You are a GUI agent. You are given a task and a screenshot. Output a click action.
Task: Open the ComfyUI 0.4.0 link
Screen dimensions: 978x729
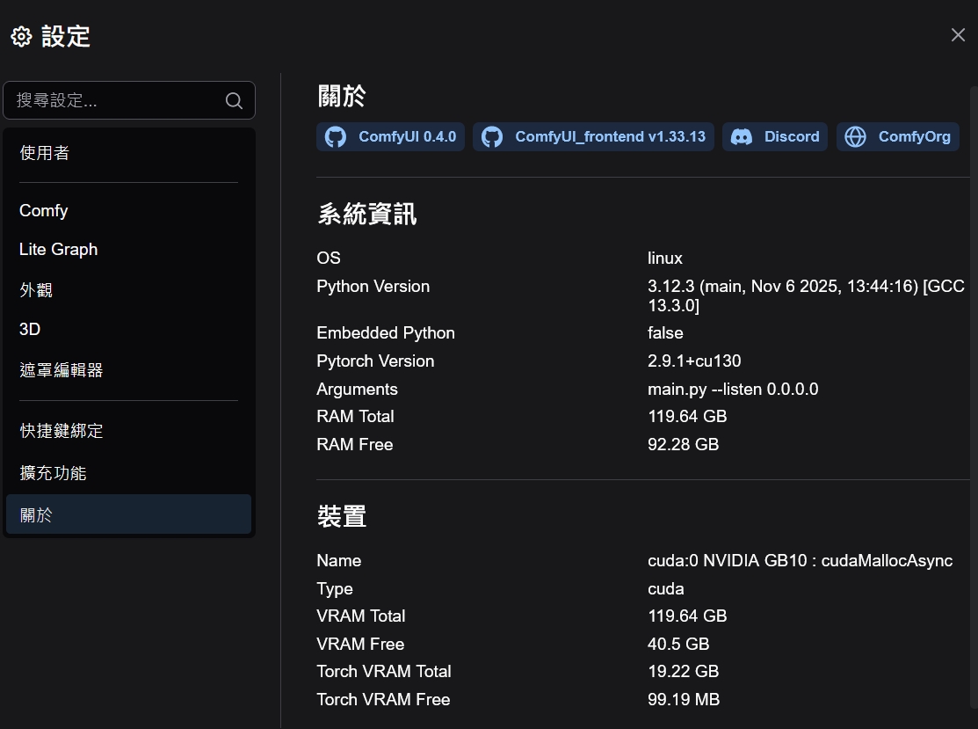click(x=407, y=137)
